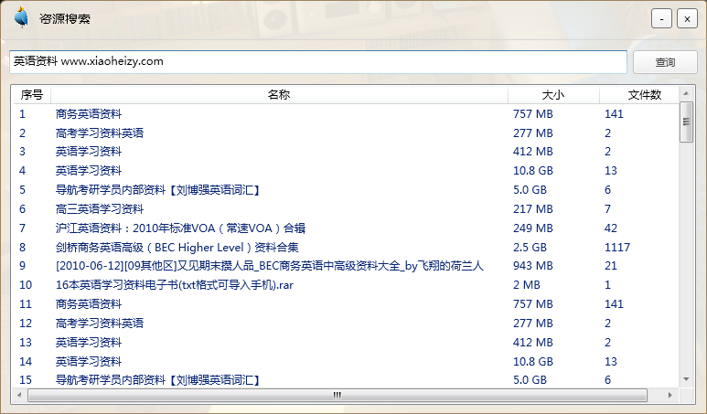Click the 查询 search button
Image resolution: width=707 pixels, height=414 pixels.
click(665, 62)
